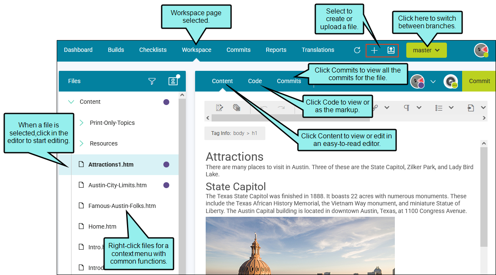Click the bulleted list icon
The height and width of the screenshot is (275, 496).
439,108
